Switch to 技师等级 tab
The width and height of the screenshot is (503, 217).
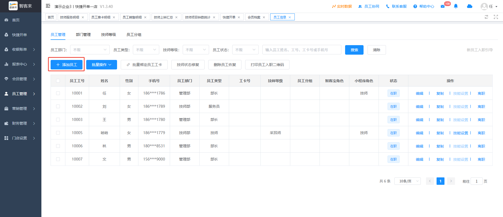click(109, 35)
